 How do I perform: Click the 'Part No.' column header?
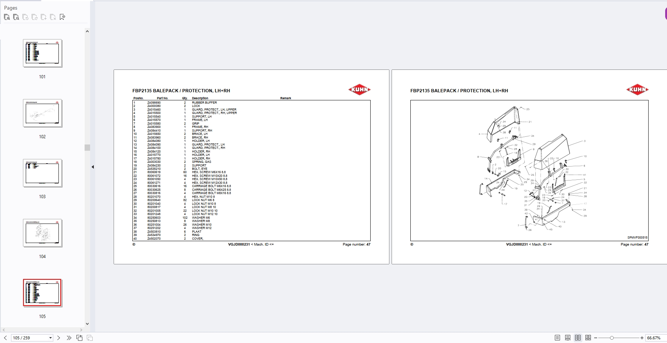(163, 98)
